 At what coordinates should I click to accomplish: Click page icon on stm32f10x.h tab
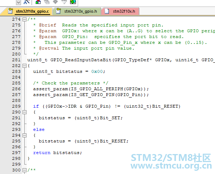pyautogui.click(x=107, y=11)
